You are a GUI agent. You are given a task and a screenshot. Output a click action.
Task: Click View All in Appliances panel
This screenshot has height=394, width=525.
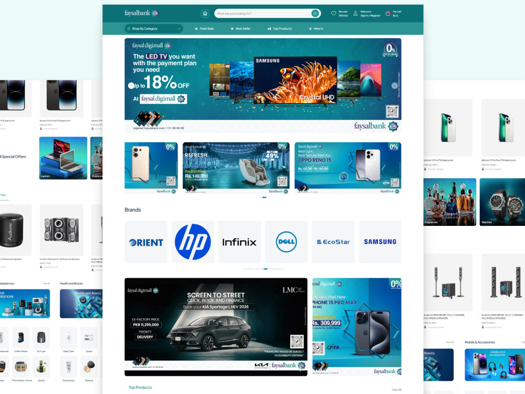[47, 284]
